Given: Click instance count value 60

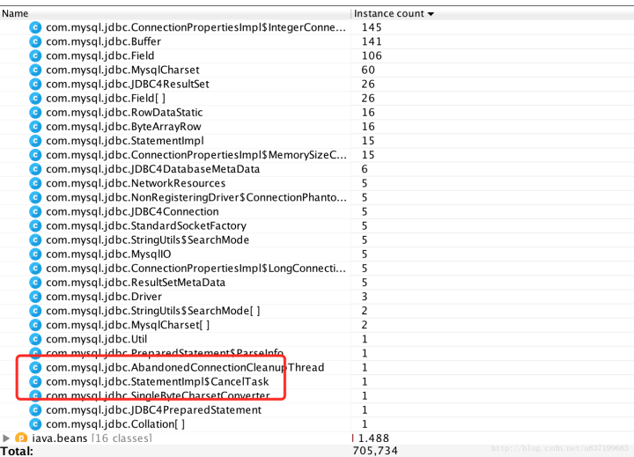Looking at the screenshot, I should point(368,70).
